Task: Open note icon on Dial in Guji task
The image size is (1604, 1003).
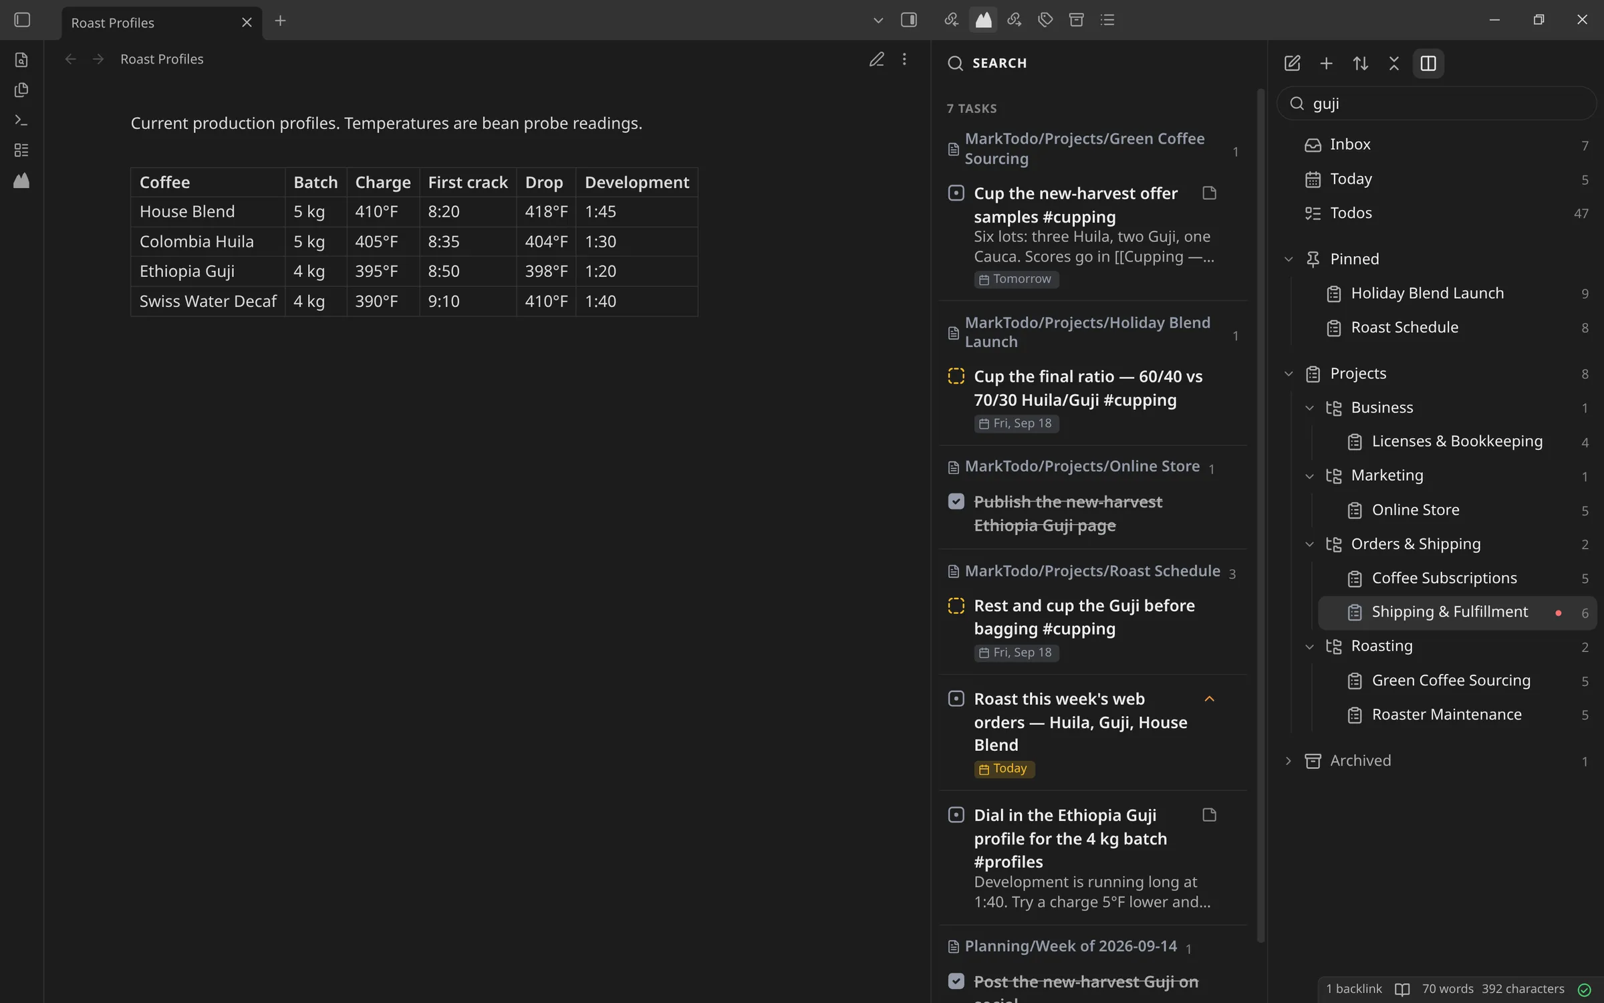Action: [1210, 815]
